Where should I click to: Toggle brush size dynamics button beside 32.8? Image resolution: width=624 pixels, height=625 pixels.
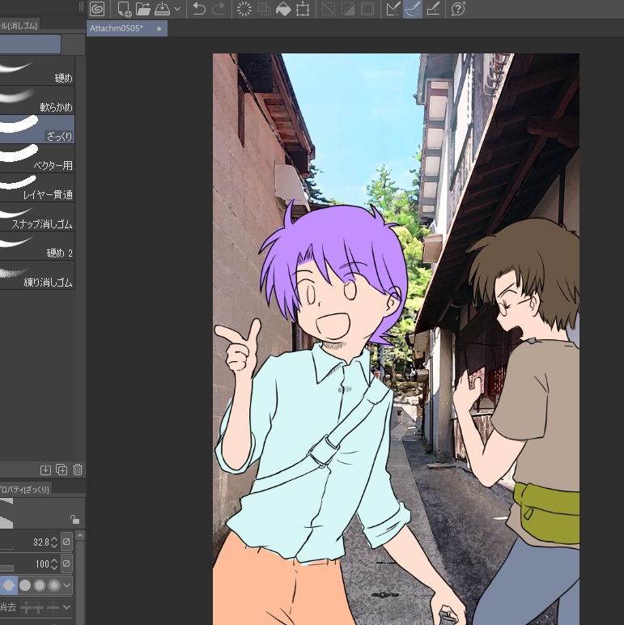coord(66,542)
